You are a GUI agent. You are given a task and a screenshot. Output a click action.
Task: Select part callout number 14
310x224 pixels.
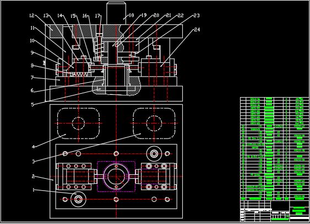60,15
